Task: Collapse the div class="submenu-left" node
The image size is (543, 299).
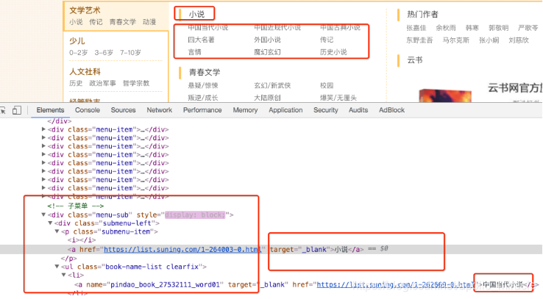Action: (50, 223)
